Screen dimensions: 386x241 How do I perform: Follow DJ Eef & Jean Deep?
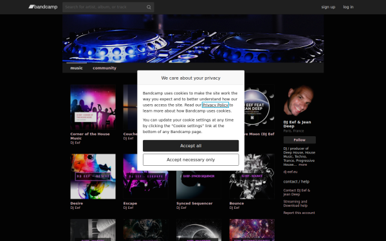point(300,140)
